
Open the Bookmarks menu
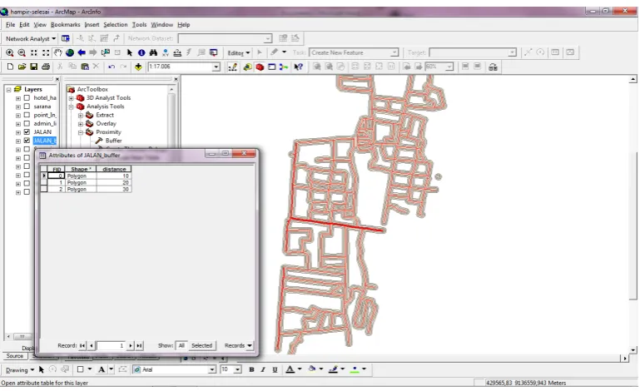click(x=65, y=24)
